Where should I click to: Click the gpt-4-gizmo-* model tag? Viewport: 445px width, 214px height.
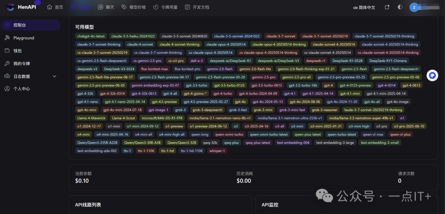click(195, 94)
